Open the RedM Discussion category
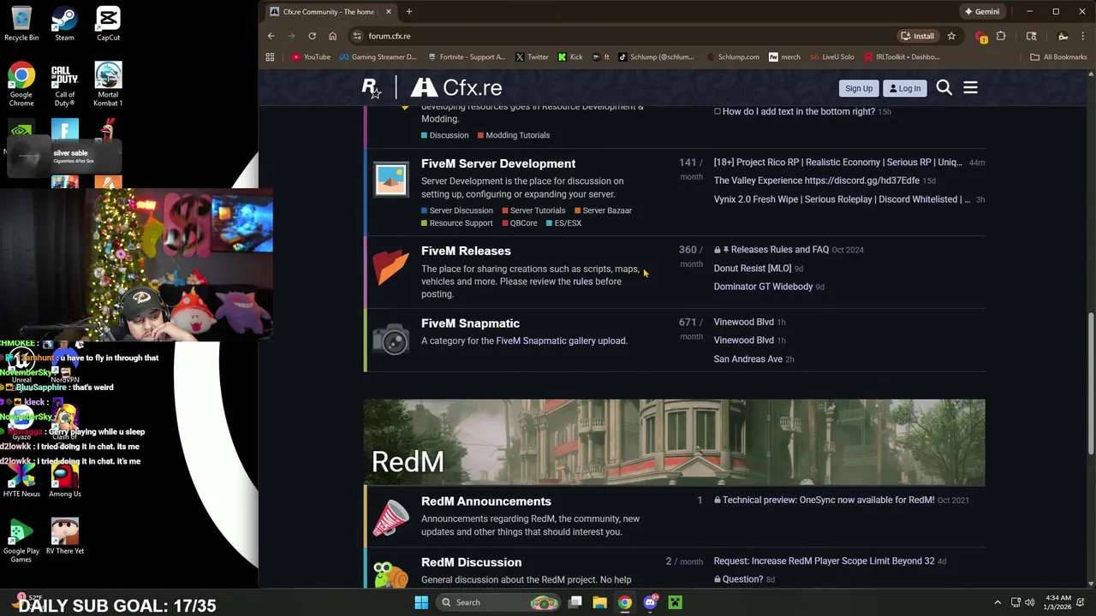This screenshot has width=1096, height=616. 471,562
